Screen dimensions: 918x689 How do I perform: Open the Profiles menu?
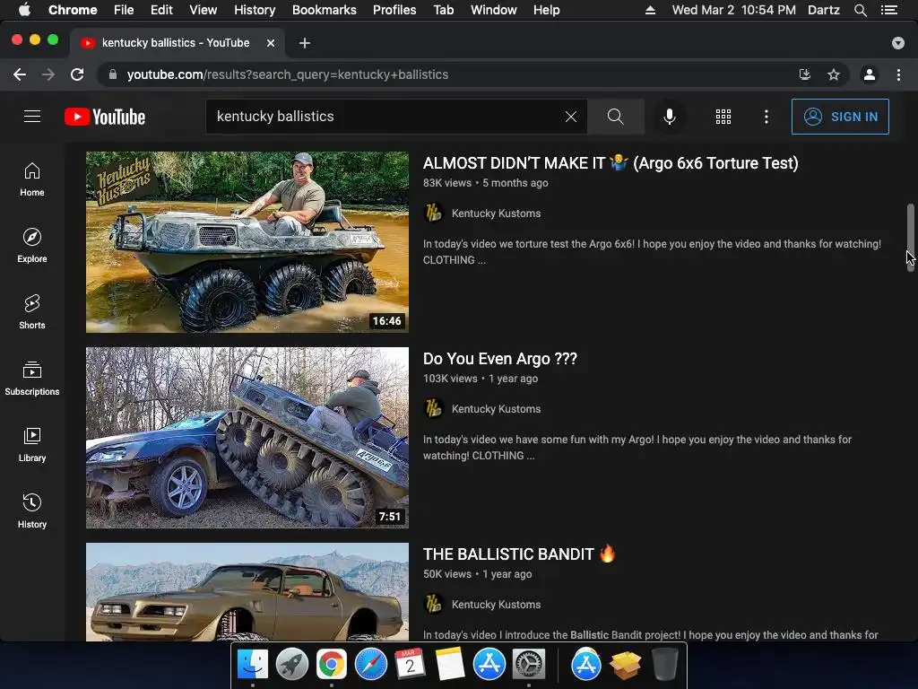394,10
